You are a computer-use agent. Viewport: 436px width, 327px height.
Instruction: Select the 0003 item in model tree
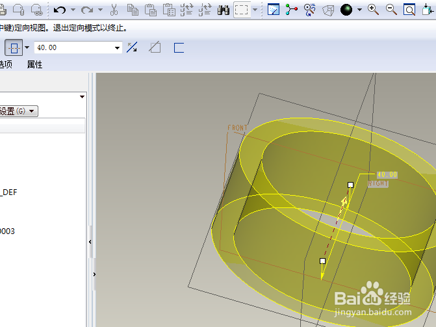click(7, 231)
